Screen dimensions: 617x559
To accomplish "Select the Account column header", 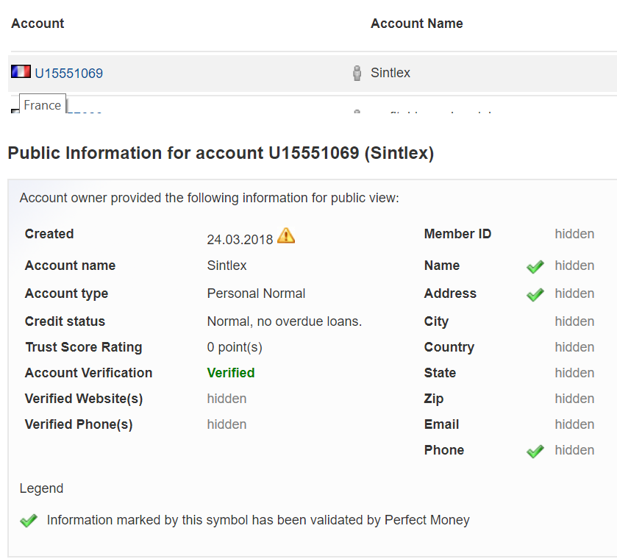I will [38, 24].
